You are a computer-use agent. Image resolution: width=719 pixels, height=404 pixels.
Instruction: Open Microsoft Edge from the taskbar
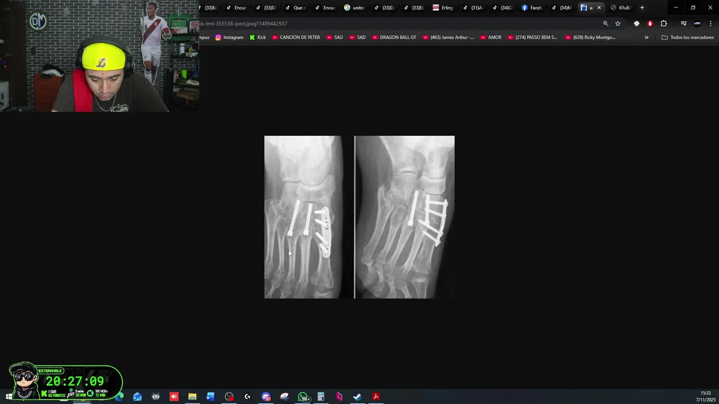pos(119,397)
